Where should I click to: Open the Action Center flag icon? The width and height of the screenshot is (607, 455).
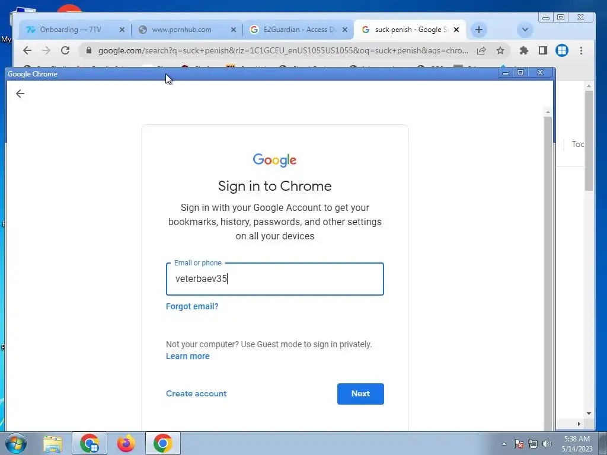(519, 444)
